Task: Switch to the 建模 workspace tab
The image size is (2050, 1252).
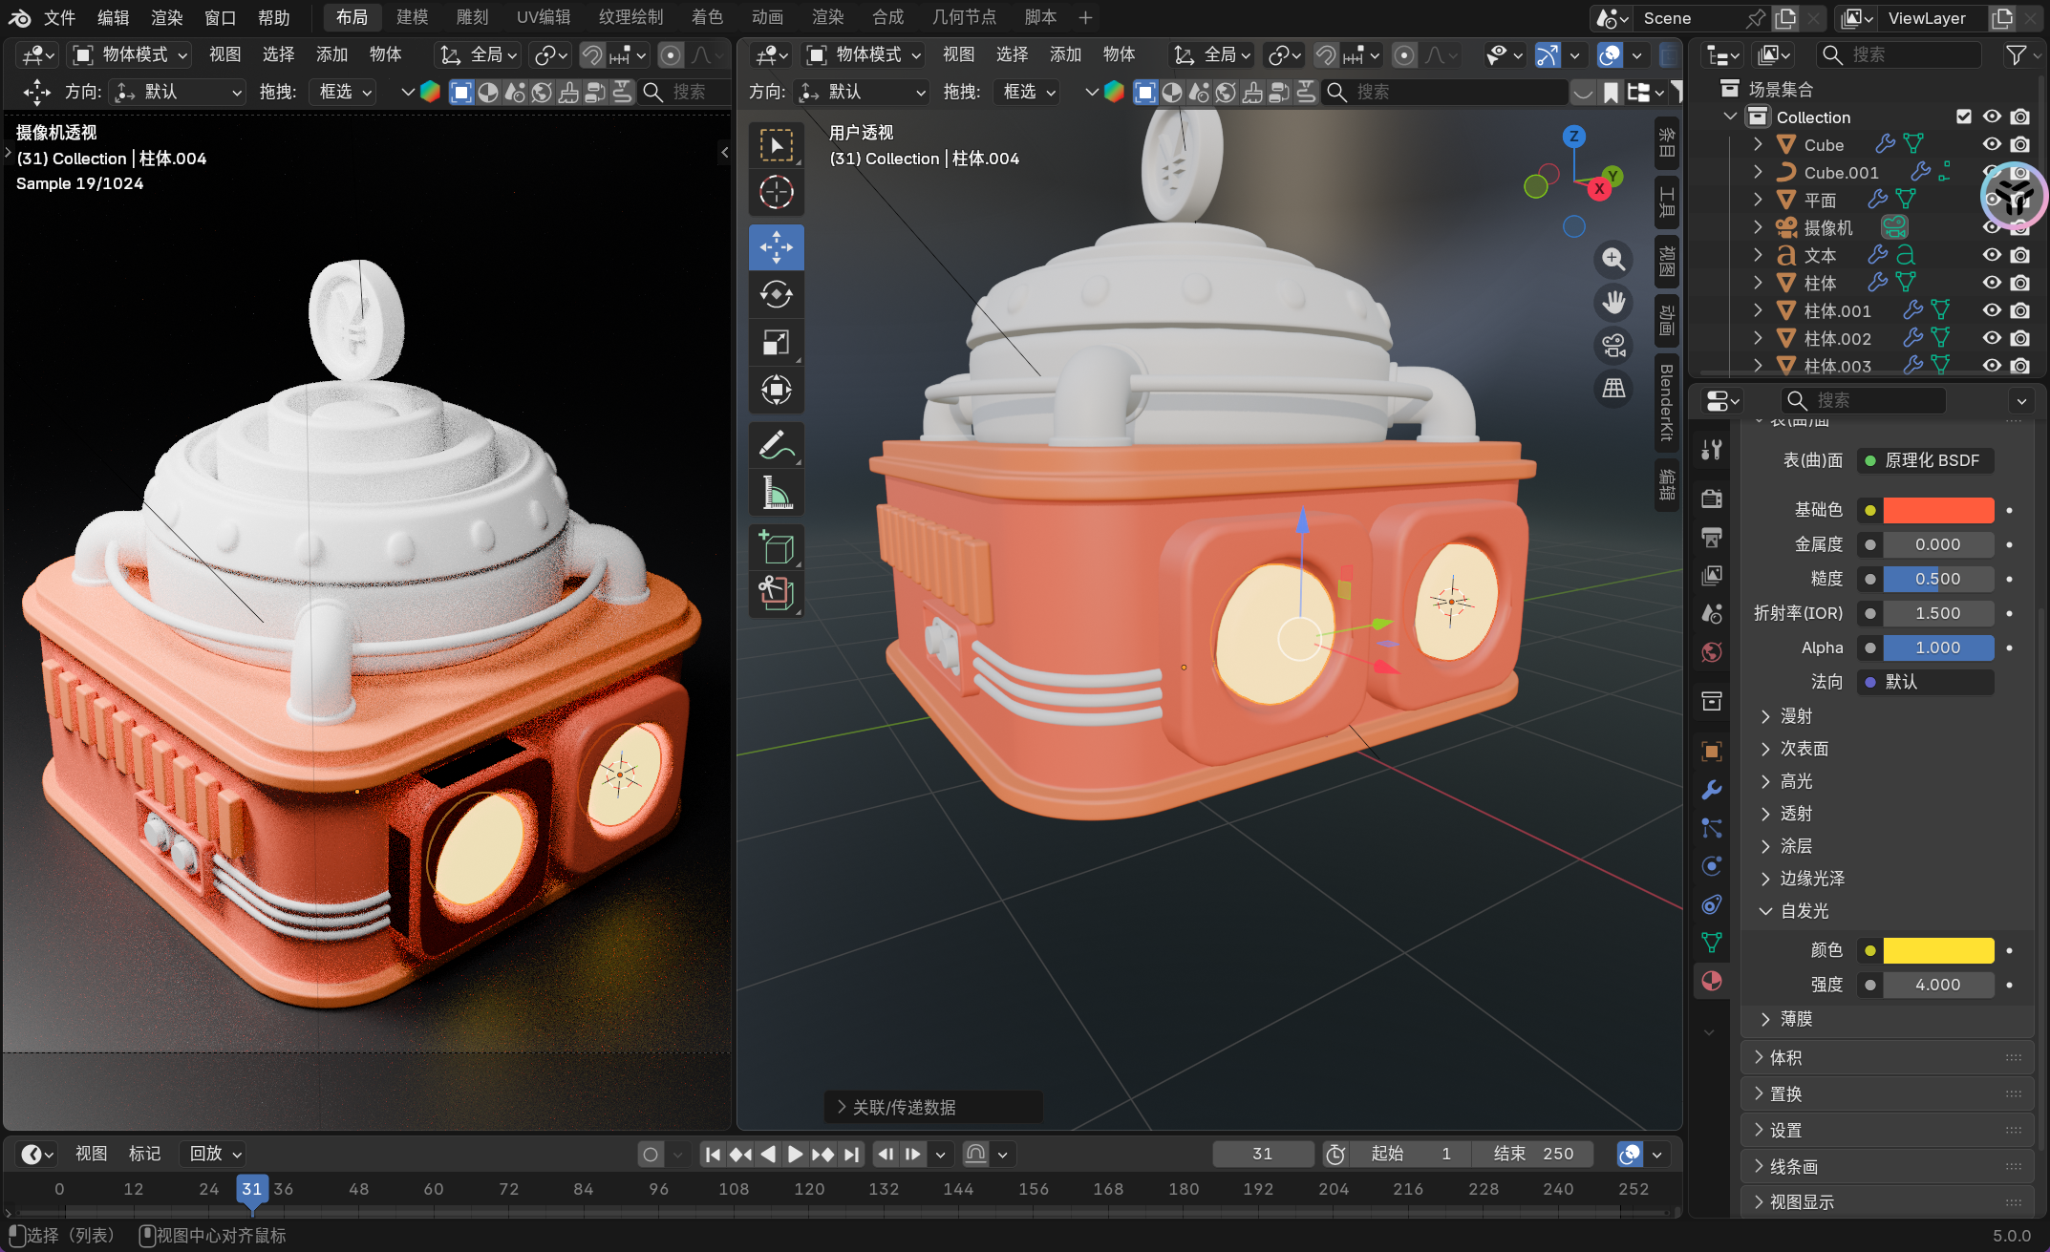Action: coord(412,17)
